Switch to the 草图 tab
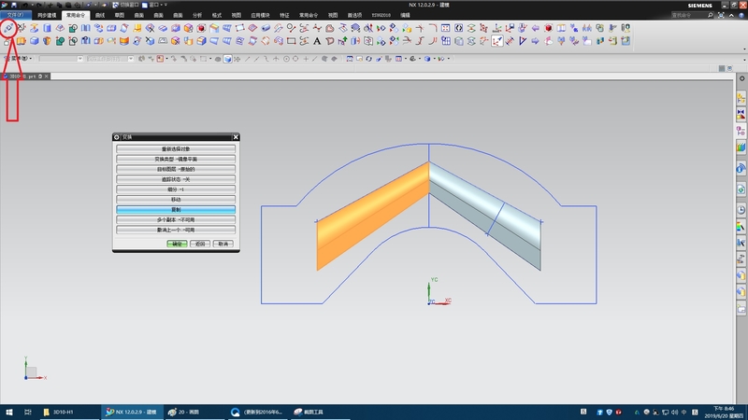Viewport: 748px width, 420px height. point(120,15)
